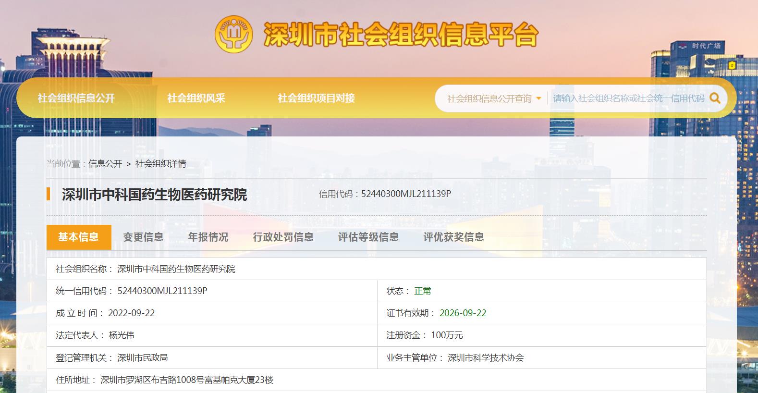Click the address 深圳市罗湖区布吉路1008号富基帕克大厦23楼

tap(187, 380)
